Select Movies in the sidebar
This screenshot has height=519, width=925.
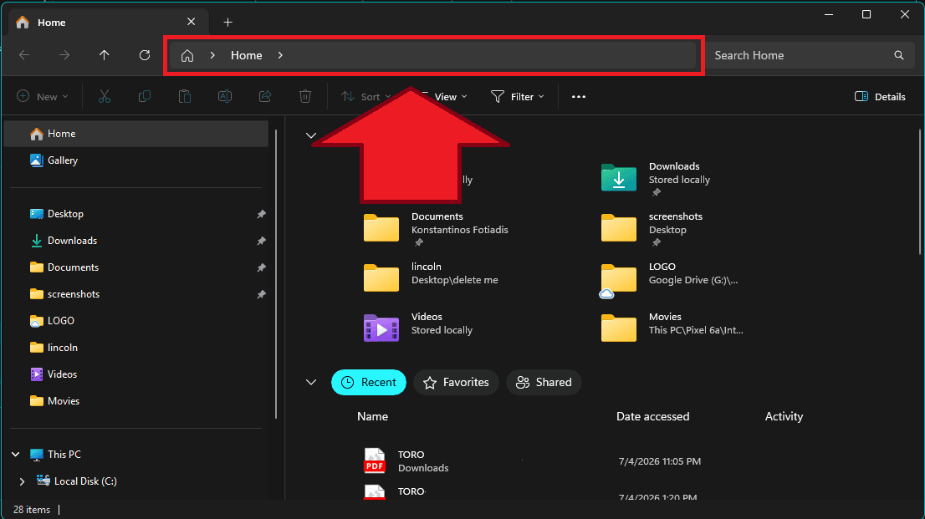tap(135, 401)
